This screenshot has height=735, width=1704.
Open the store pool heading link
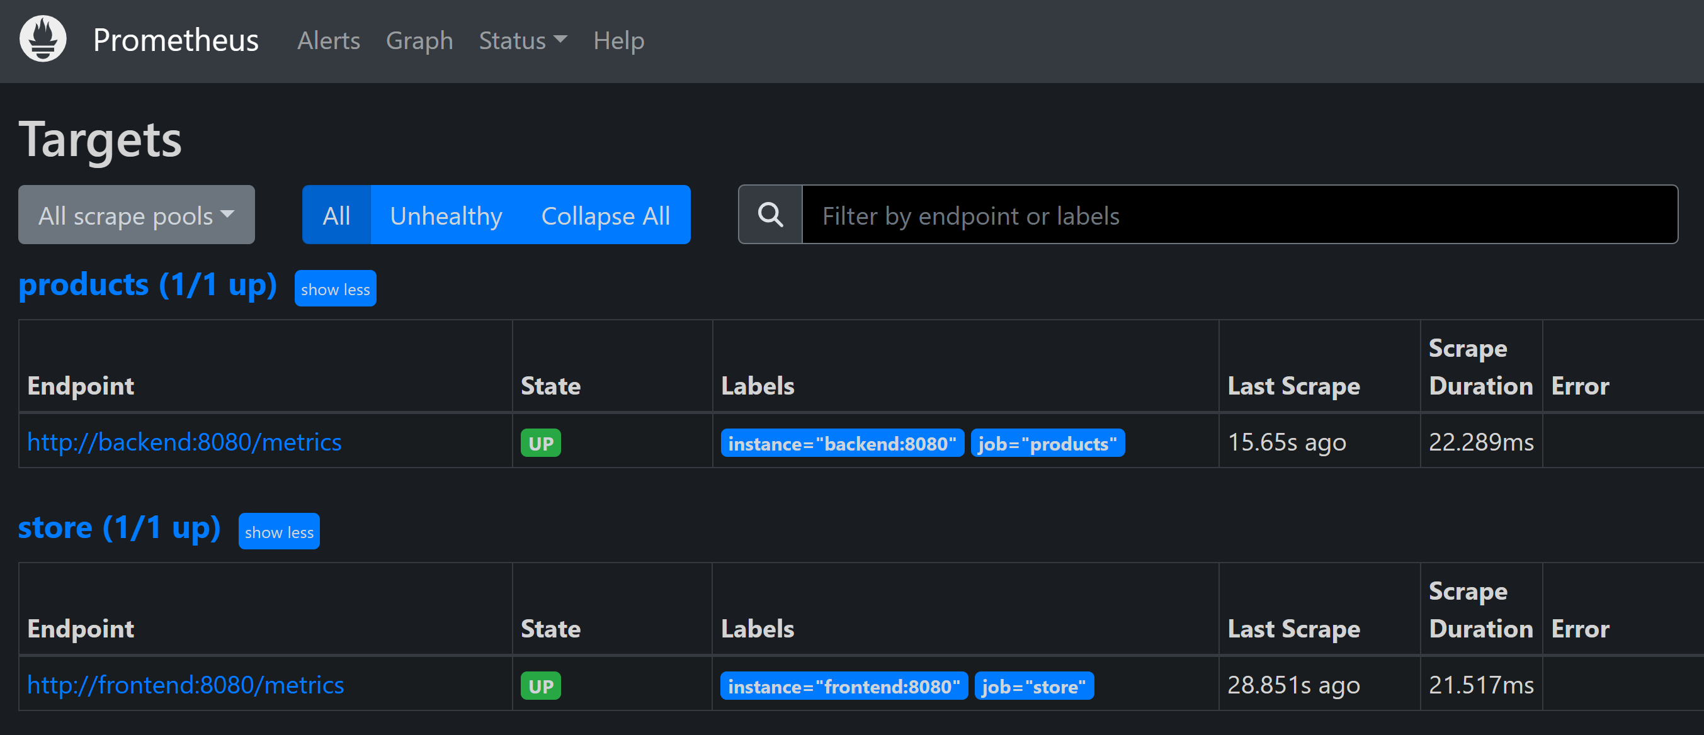coord(119,527)
